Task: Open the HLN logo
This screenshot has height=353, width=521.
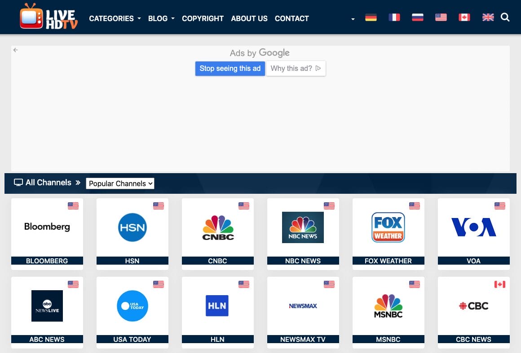Action: pyautogui.click(x=217, y=305)
